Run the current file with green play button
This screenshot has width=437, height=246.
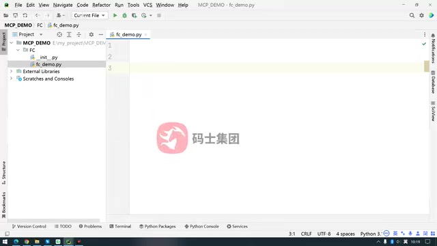[115, 15]
